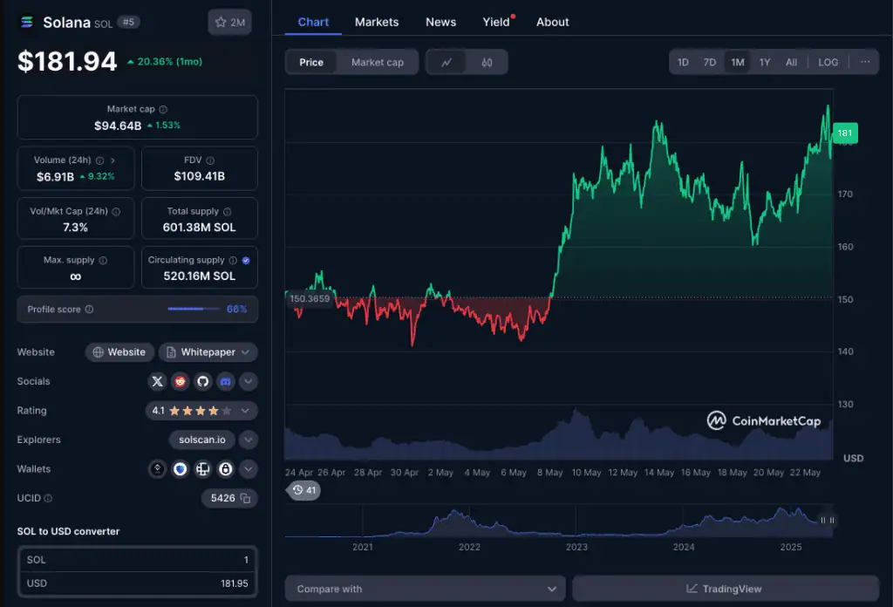Open UCID info icon

[x=48, y=498]
